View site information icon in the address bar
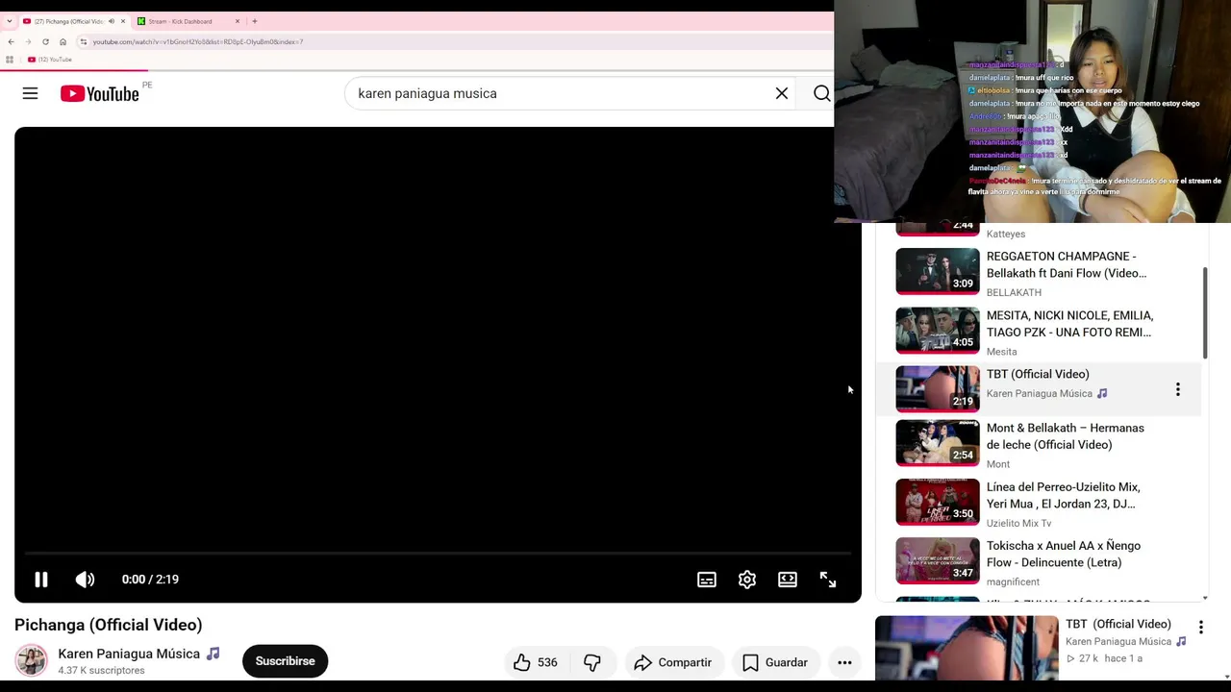The image size is (1231, 692). 84,41
